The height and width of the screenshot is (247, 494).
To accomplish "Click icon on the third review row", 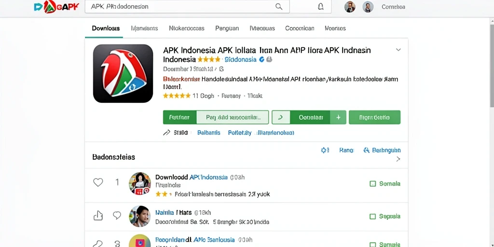I will click(x=98, y=244).
